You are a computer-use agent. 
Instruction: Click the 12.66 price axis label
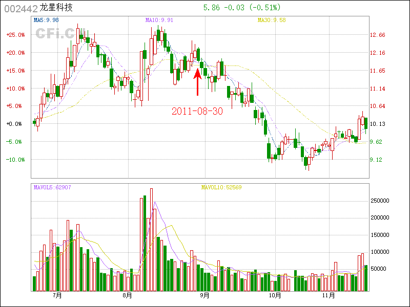tap(378, 35)
